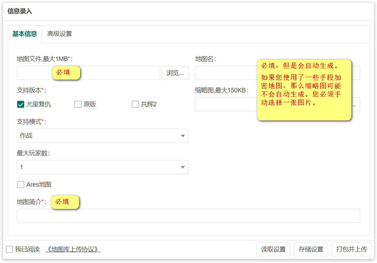
Task: Enable the 原版 checkbox
Action: point(78,104)
